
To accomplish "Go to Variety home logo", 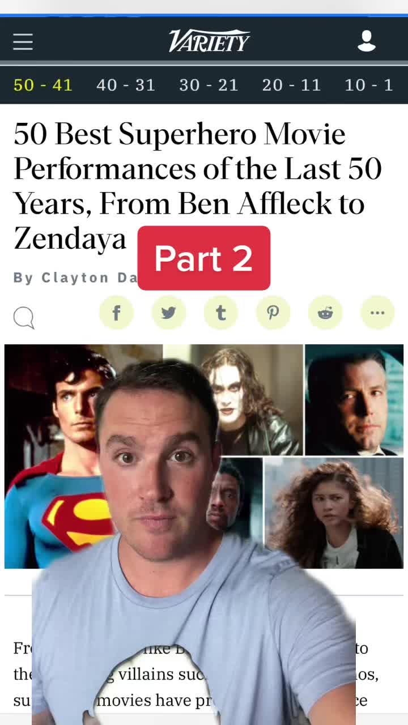I will click(209, 41).
